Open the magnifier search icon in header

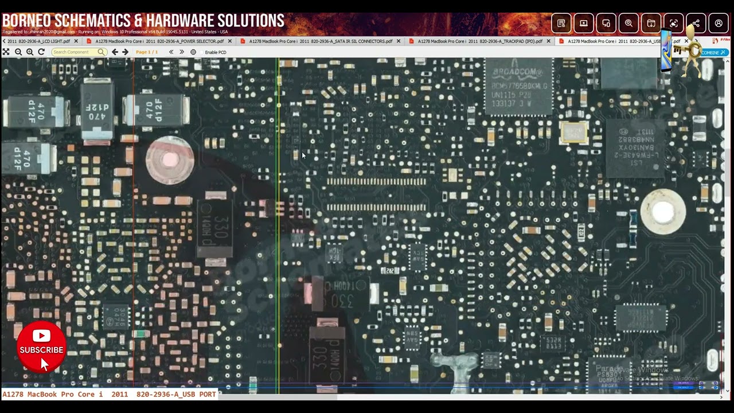click(x=628, y=24)
